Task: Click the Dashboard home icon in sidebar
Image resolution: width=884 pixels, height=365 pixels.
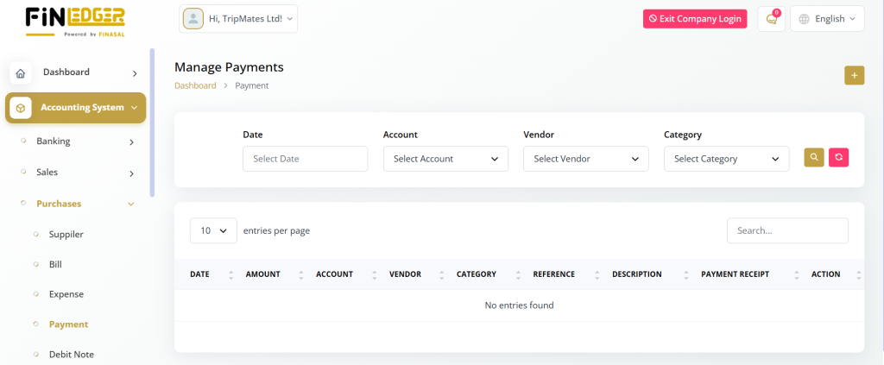Action: (x=21, y=73)
